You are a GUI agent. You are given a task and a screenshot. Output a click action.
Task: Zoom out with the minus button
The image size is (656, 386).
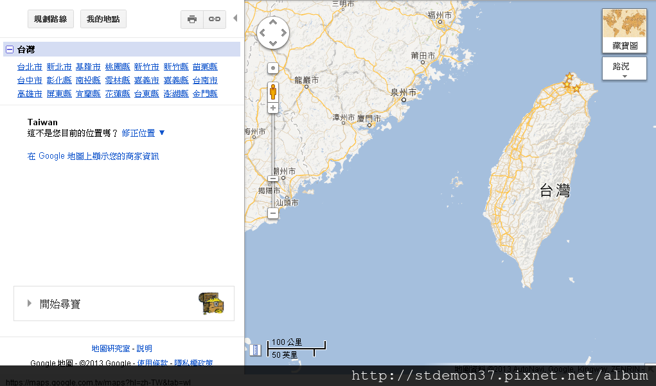pyautogui.click(x=273, y=213)
